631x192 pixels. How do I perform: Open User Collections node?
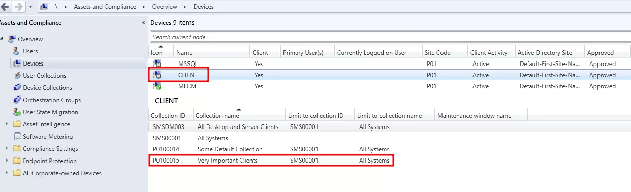44,76
